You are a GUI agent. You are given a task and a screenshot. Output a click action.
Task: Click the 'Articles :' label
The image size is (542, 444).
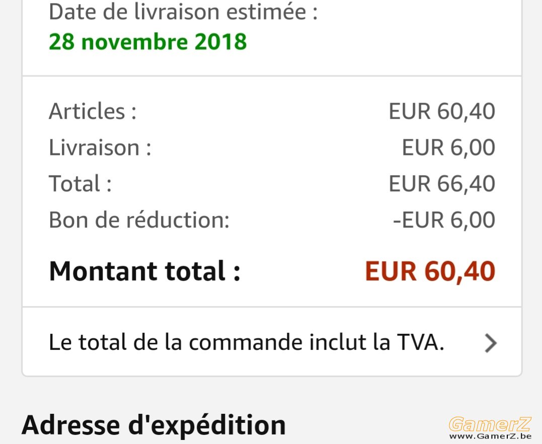tap(93, 111)
